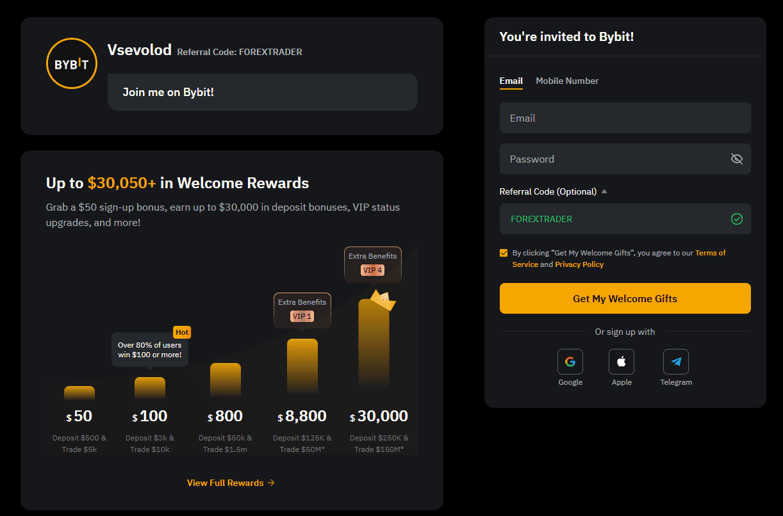
Task: Toggle password visibility eye icon
Action: pyautogui.click(x=737, y=159)
